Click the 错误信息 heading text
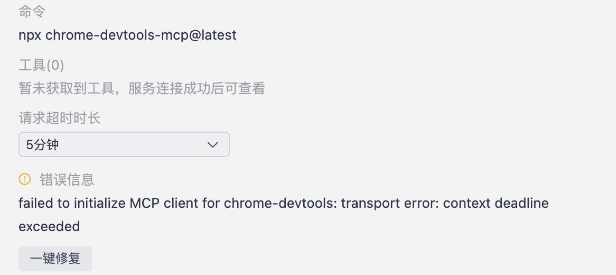 click(x=67, y=180)
